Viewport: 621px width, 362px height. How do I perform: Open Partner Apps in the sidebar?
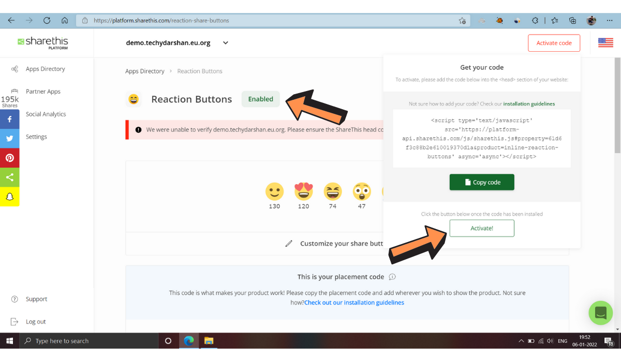click(43, 92)
